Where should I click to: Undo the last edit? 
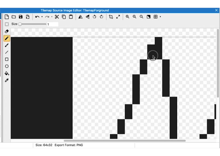coord(37,17)
